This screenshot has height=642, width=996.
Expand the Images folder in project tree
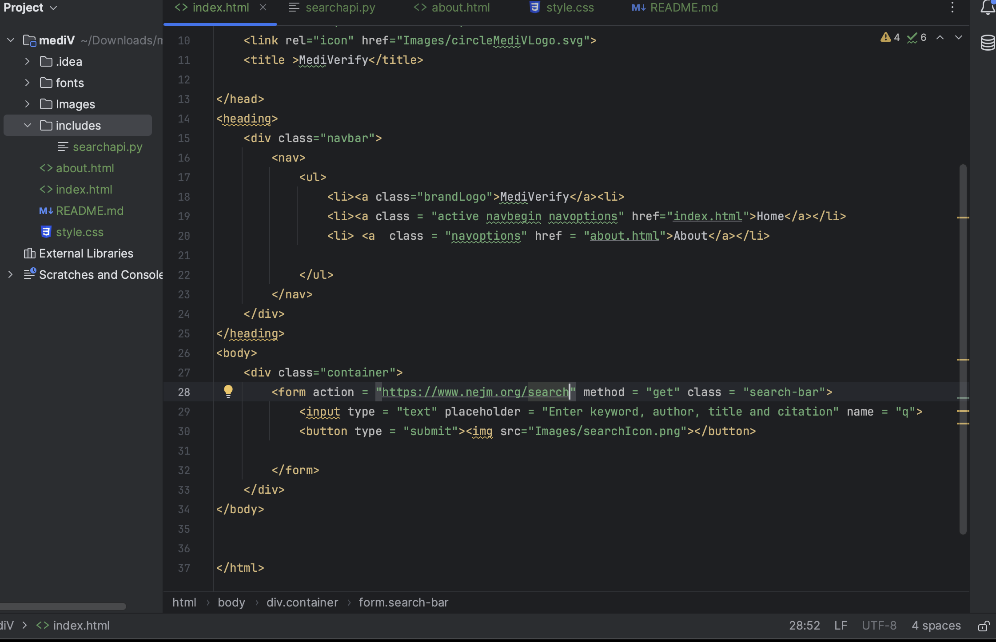pyautogui.click(x=28, y=104)
